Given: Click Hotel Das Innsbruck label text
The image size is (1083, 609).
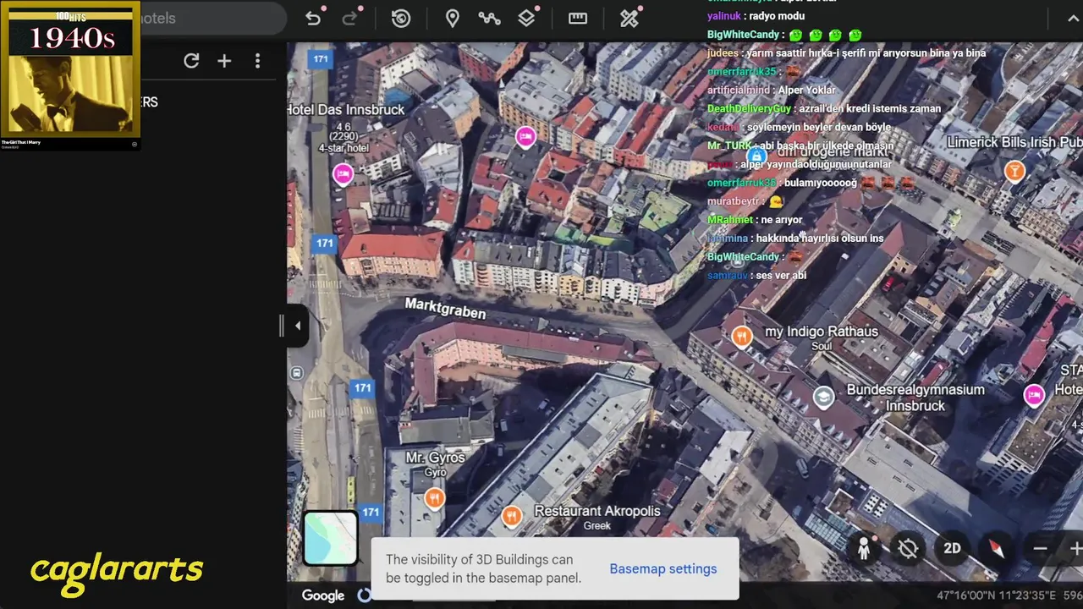Looking at the screenshot, I should click(x=345, y=109).
